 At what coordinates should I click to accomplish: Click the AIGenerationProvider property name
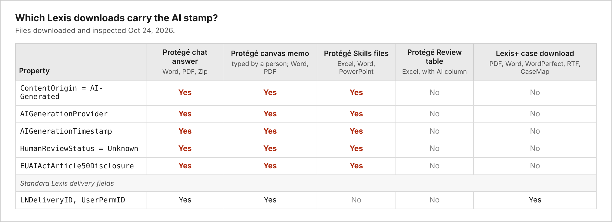click(x=64, y=114)
